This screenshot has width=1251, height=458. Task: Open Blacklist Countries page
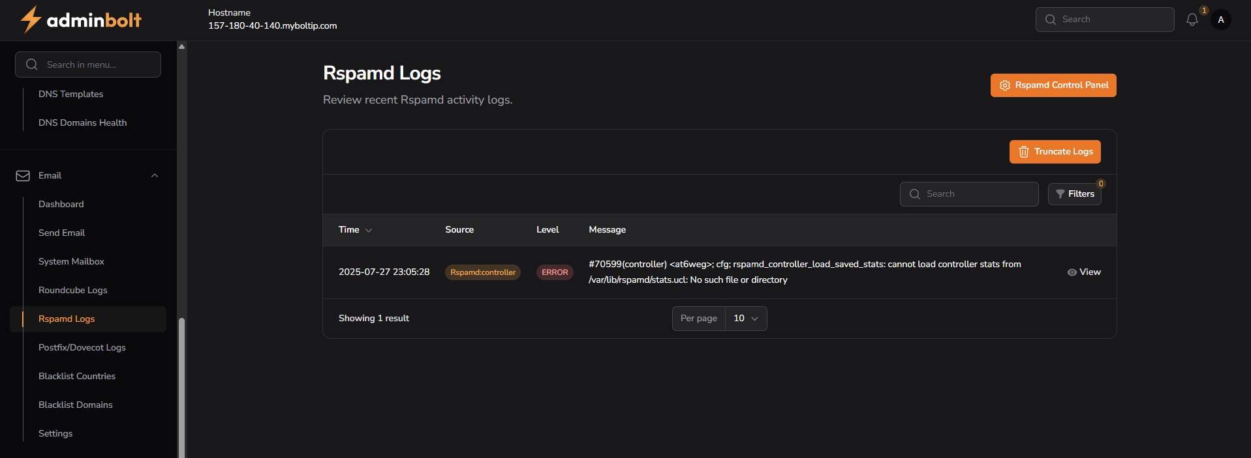tap(76, 376)
